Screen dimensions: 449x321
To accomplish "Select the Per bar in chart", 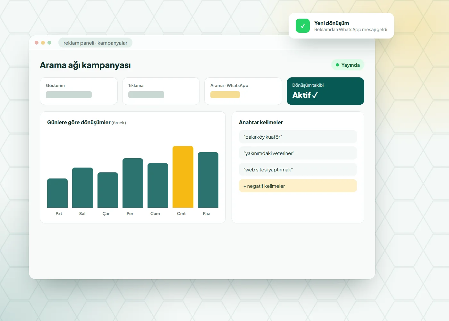I will [133, 183].
